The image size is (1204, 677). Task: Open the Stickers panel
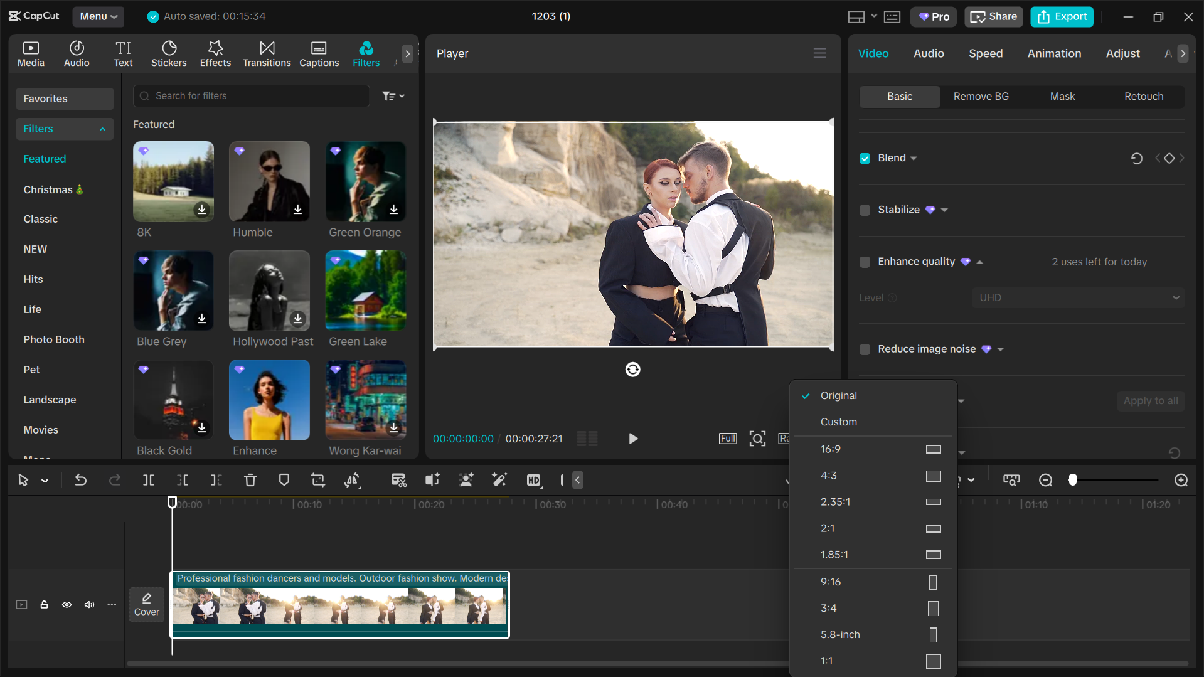tap(169, 53)
